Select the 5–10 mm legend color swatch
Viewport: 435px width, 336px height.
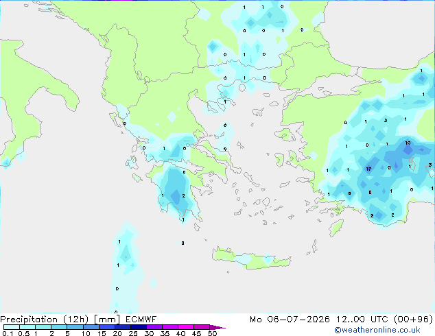75,327
